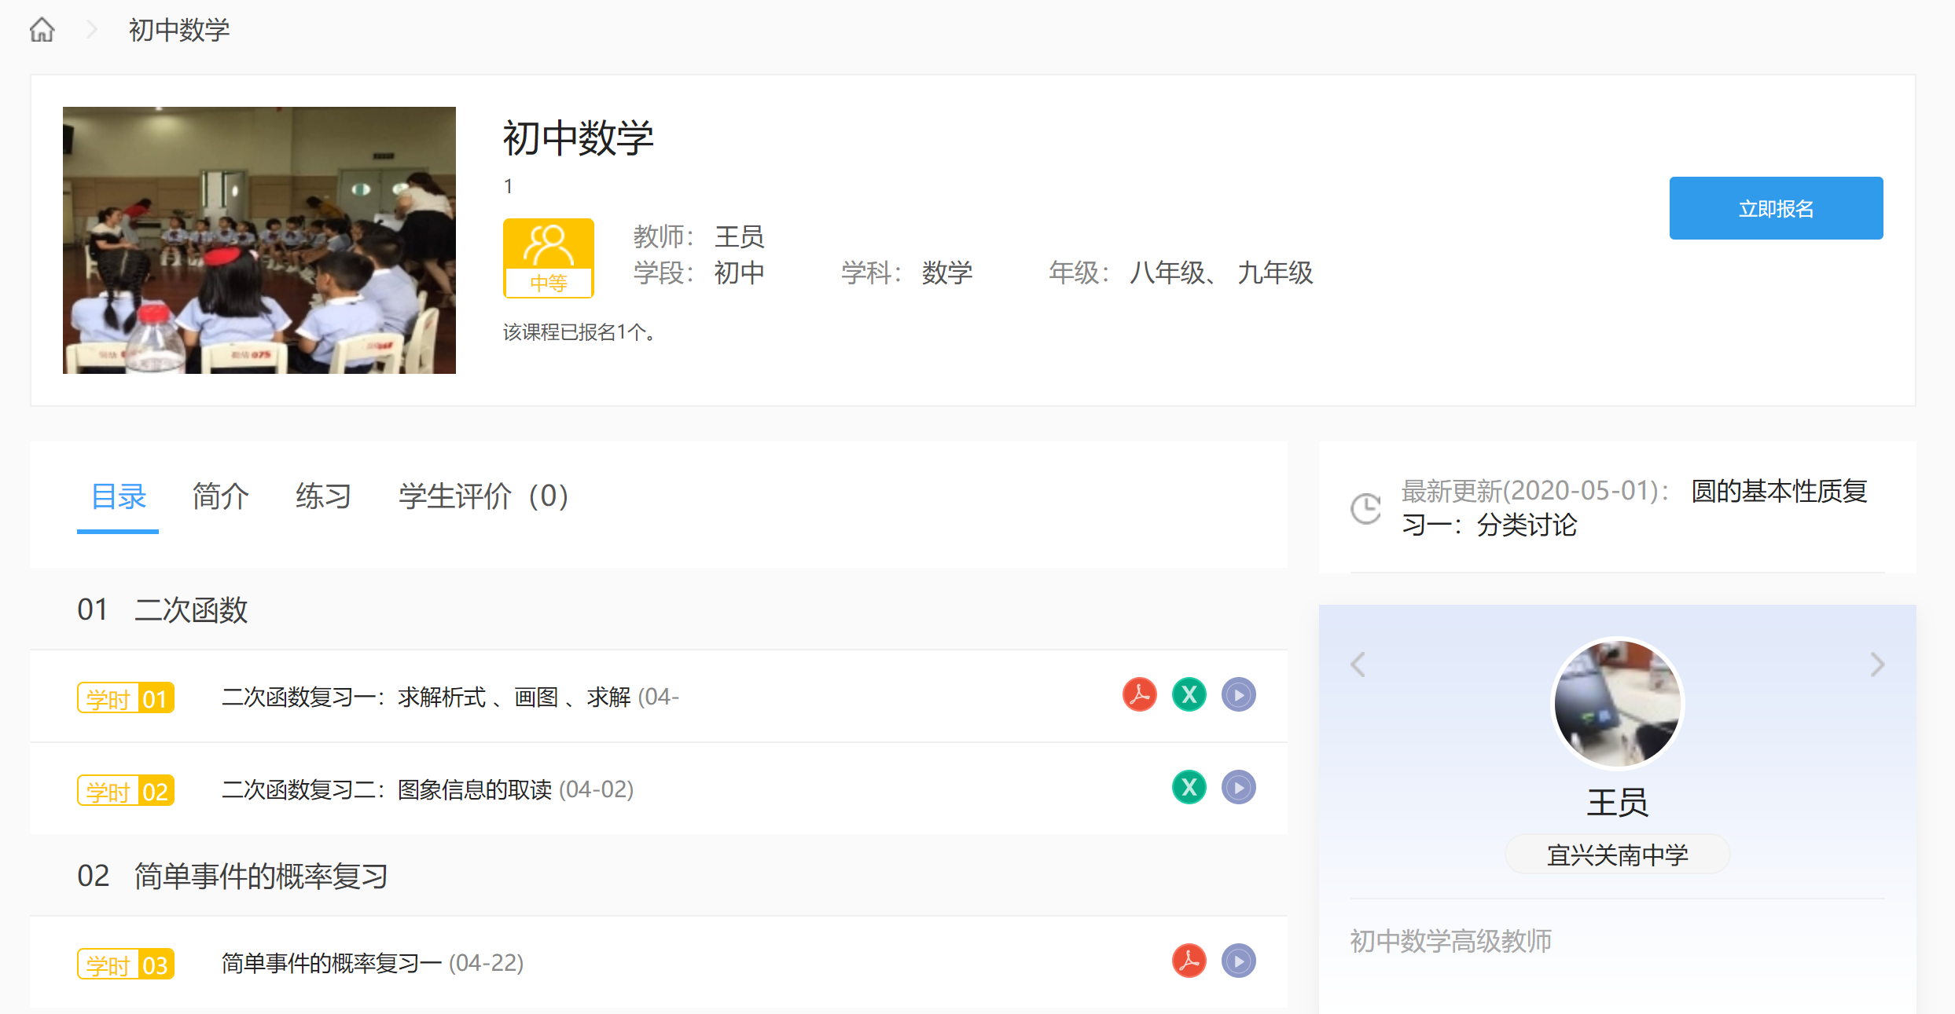The image size is (1955, 1014).
Task: Show previous teacher with left chevron
Action: coord(1358,664)
